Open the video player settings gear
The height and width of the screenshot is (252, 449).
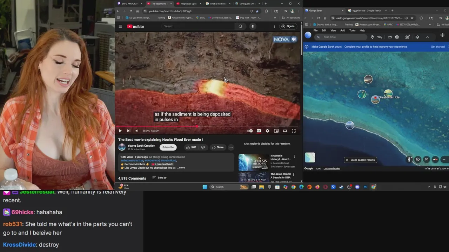[267, 131]
